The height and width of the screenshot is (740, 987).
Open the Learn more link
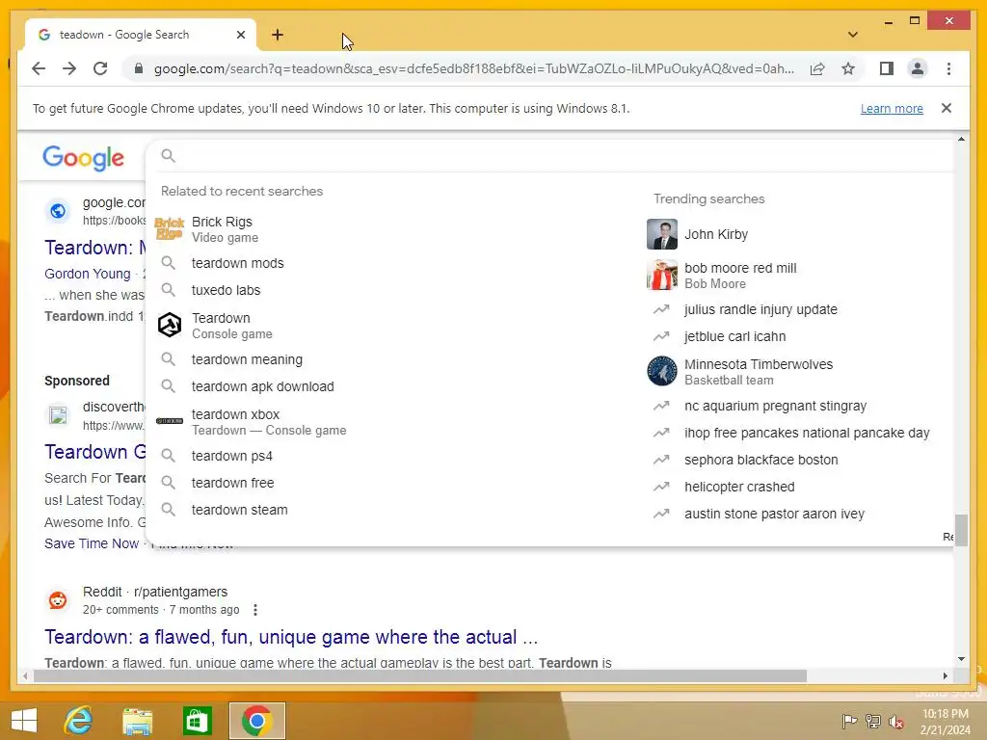tap(892, 108)
